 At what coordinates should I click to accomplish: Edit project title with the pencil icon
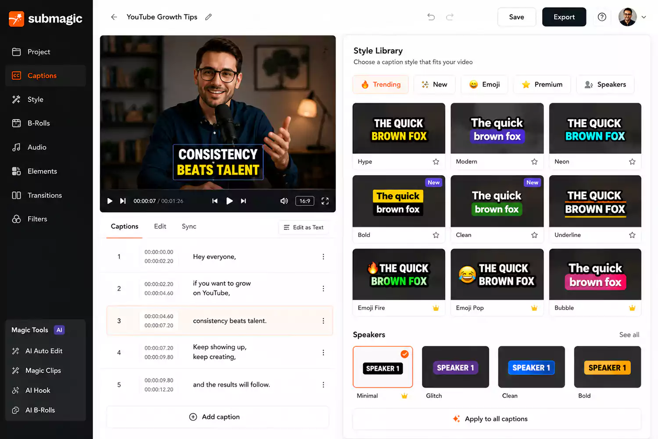point(208,17)
